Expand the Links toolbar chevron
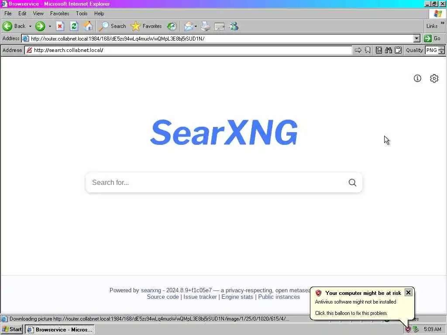Screen dimensions: 447x335 click(x=443, y=23)
